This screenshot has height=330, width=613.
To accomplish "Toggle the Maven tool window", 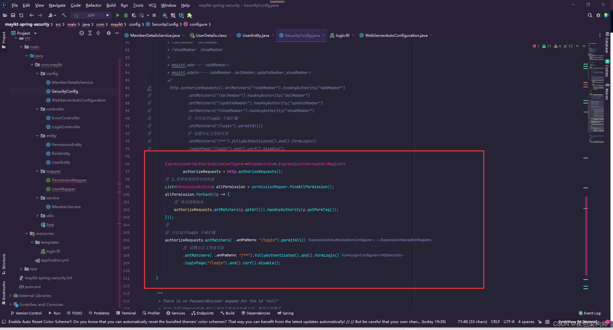I will (607, 92).
